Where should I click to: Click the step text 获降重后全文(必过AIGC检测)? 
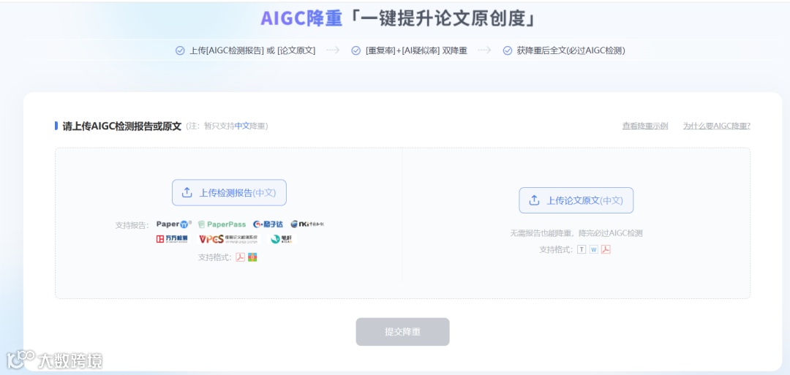coord(571,50)
